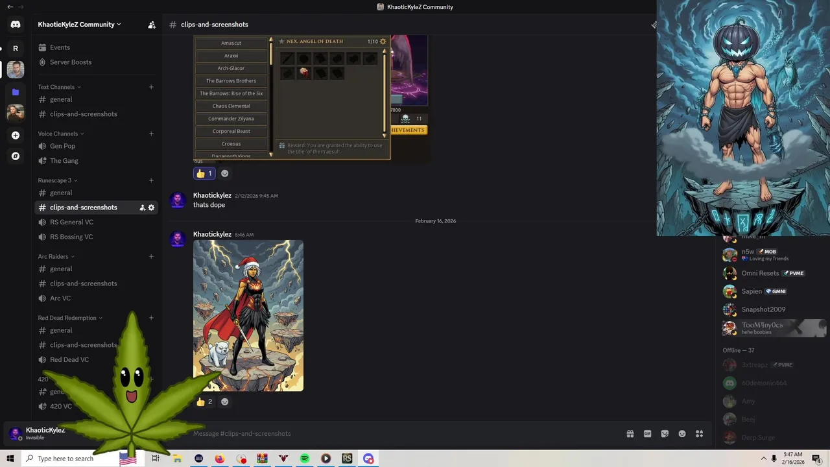This screenshot has height=467, width=830.
Task: Collapse the Arc Raiders category
Action: click(x=56, y=256)
